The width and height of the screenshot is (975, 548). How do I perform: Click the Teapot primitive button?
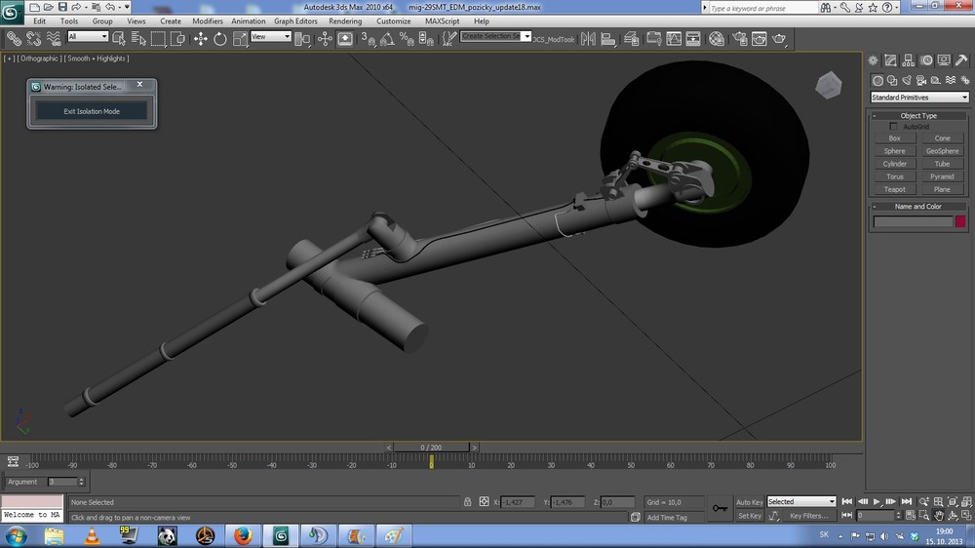(x=894, y=190)
